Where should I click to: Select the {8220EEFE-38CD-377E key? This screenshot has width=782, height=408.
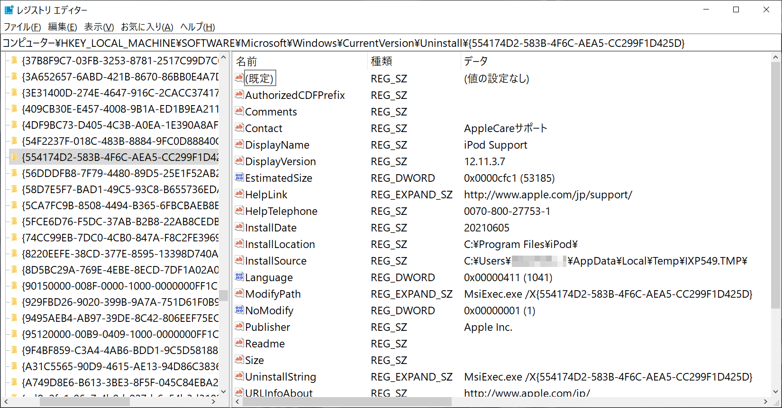(120, 254)
